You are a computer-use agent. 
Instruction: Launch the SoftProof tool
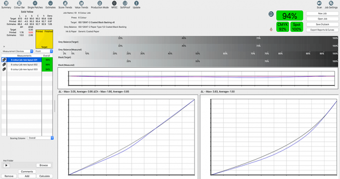[125, 5]
